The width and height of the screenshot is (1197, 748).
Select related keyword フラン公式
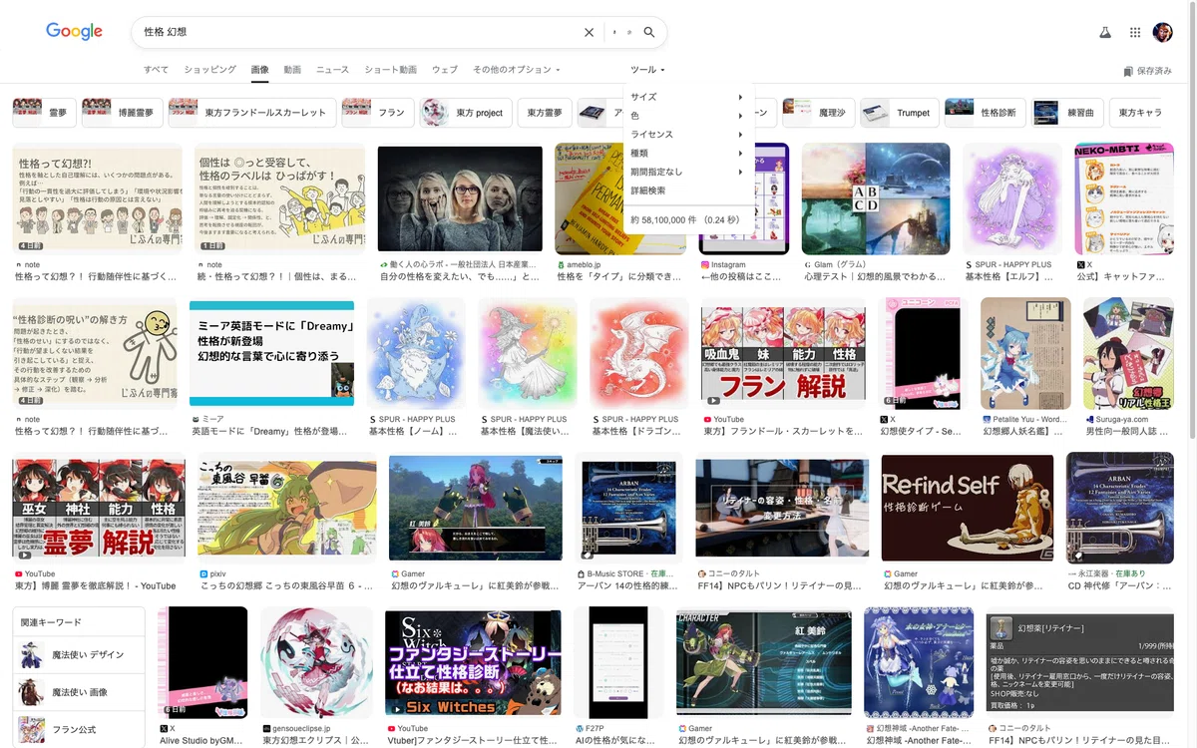tap(79, 729)
